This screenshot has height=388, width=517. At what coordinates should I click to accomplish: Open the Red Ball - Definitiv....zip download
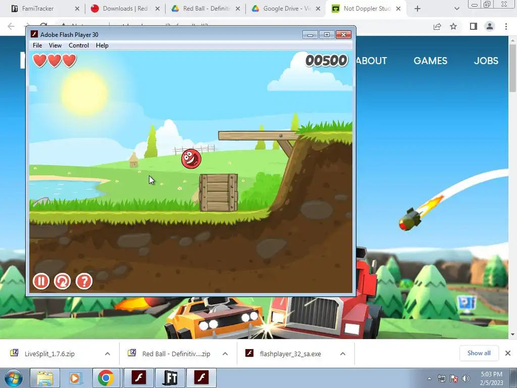(x=176, y=354)
